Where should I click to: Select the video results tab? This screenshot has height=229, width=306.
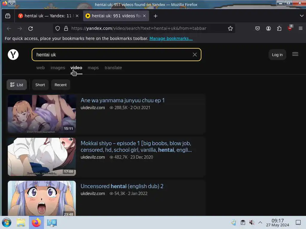point(76,68)
